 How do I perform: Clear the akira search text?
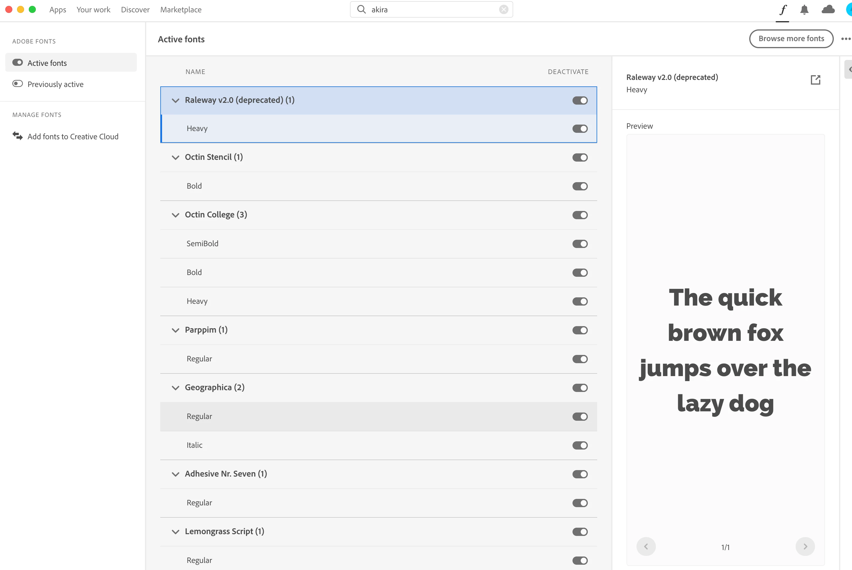tap(503, 9)
